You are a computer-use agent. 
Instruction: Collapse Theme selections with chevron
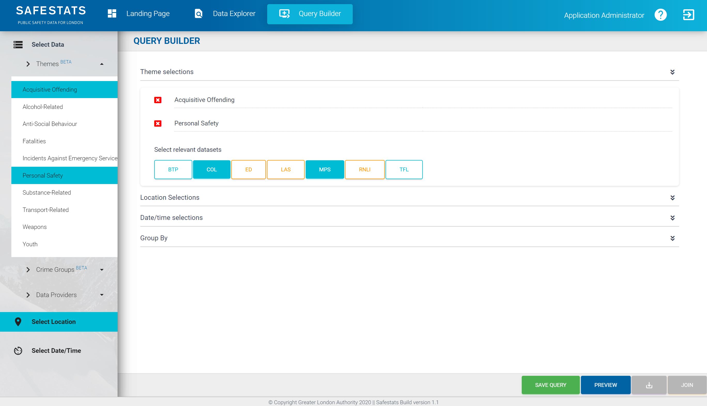[x=672, y=72]
